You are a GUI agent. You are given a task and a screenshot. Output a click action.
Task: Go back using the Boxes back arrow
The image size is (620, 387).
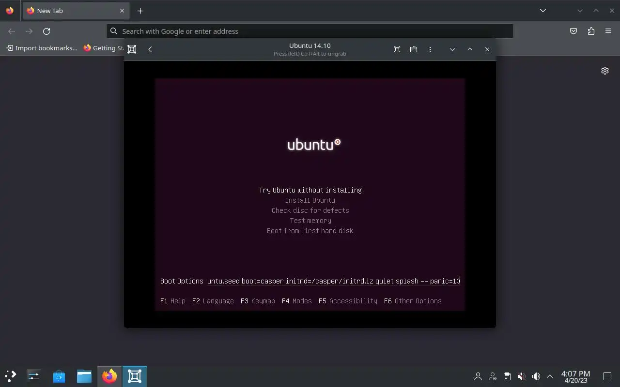[x=150, y=49]
